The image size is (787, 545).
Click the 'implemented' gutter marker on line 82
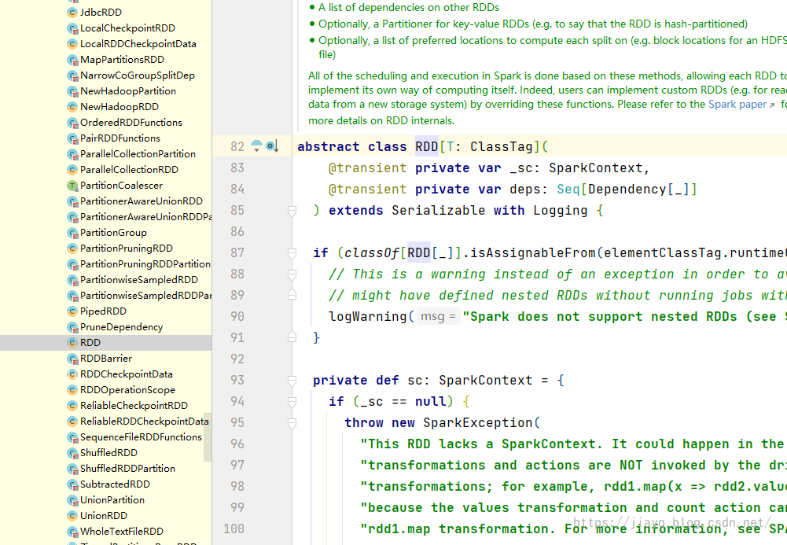[272, 146]
